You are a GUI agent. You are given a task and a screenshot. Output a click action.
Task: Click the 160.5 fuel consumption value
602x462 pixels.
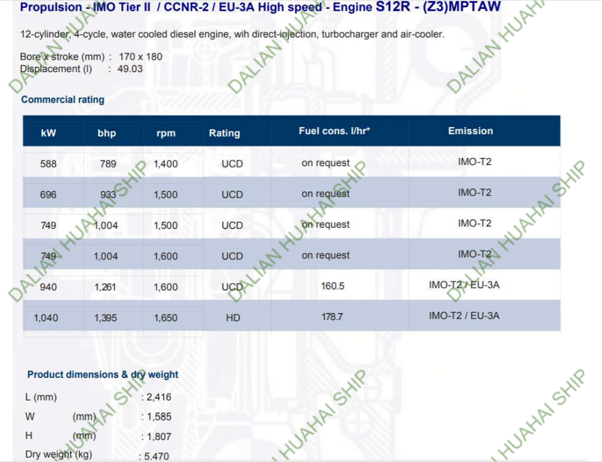click(332, 286)
